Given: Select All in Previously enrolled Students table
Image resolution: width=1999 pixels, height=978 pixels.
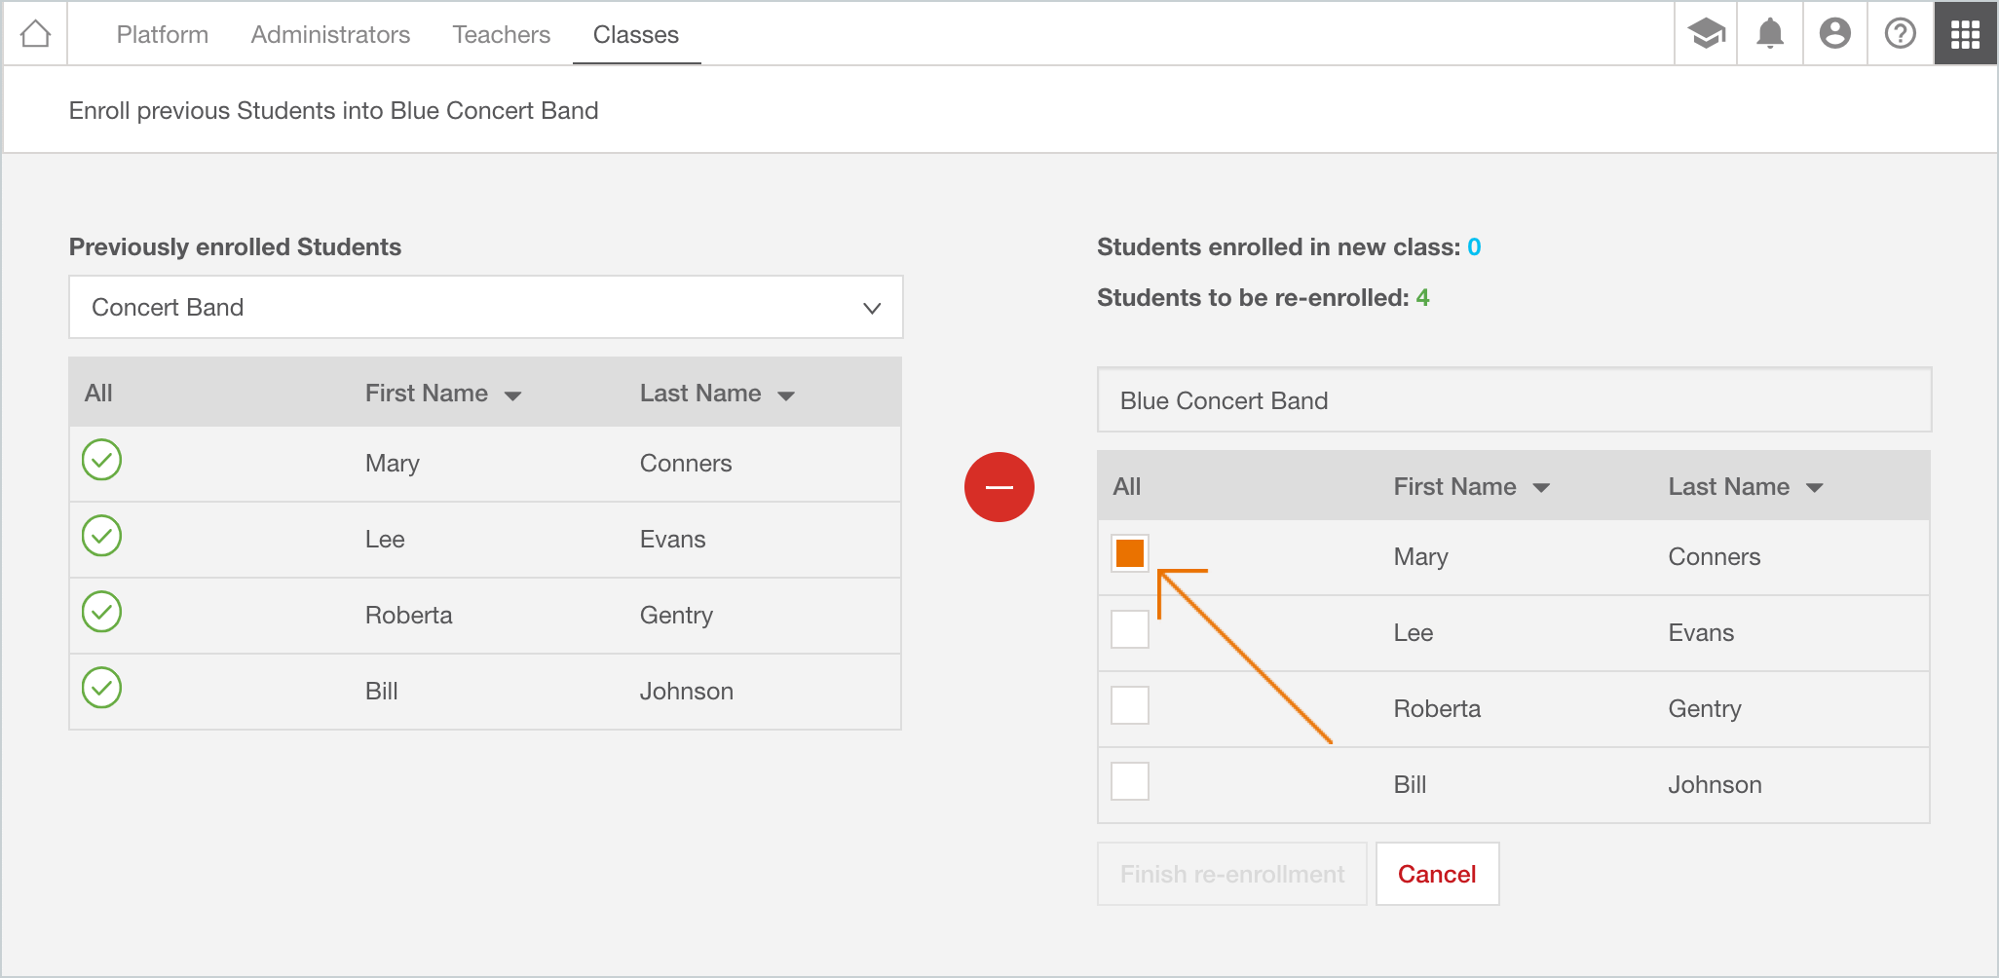Looking at the screenshot, I should coord(98,394).
